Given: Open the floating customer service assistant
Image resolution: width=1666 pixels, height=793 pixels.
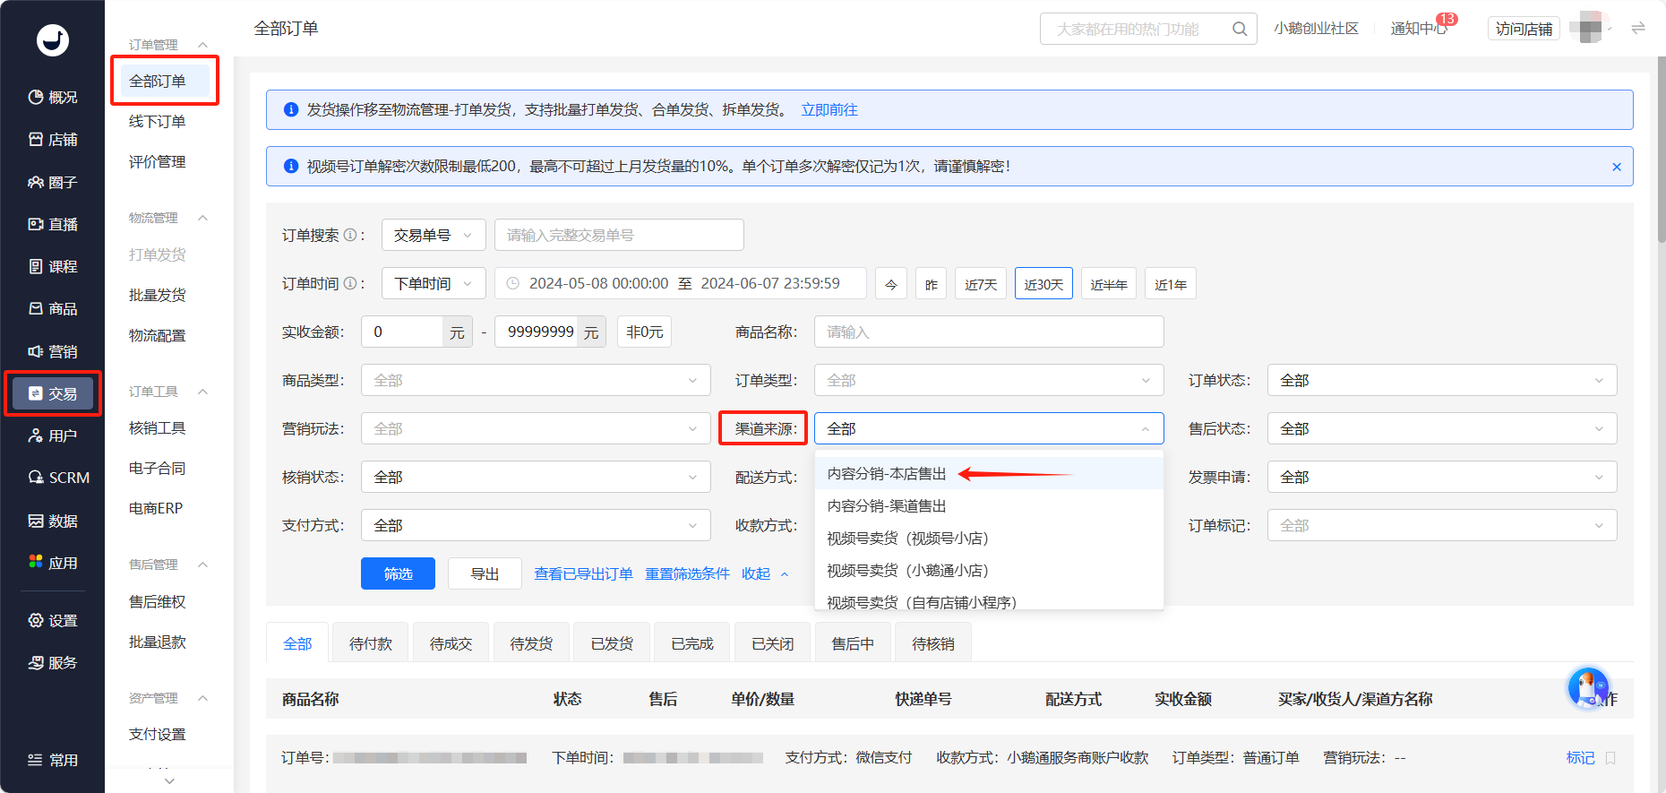Looking at the screenshot, I should tap(1588, 688).
